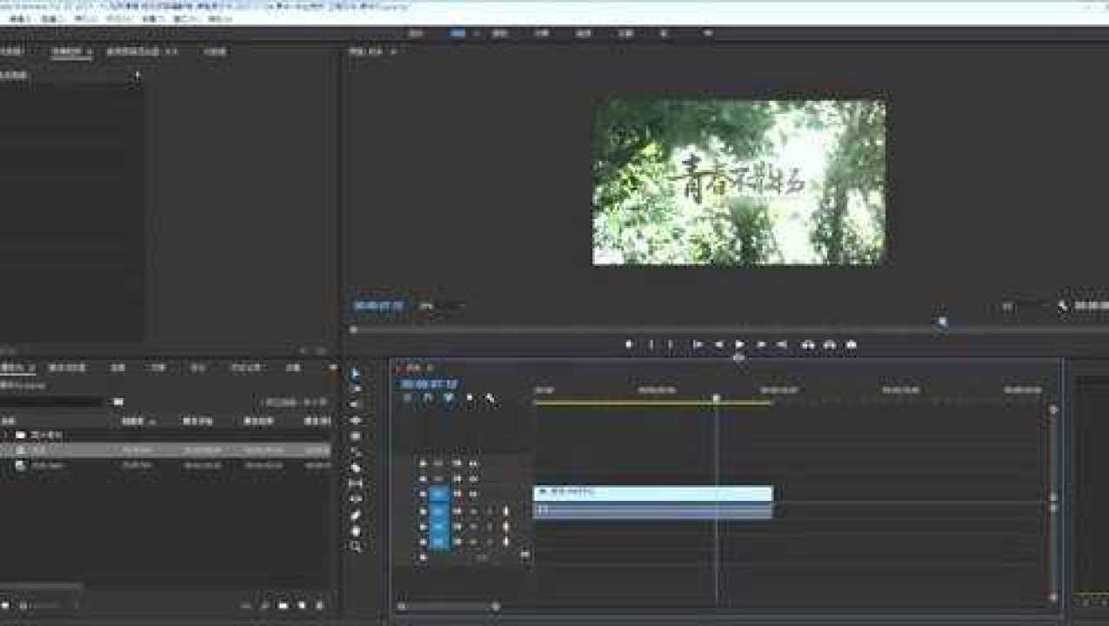
Task: Expand the folder bin in project panel
Action: click(6, 435)
